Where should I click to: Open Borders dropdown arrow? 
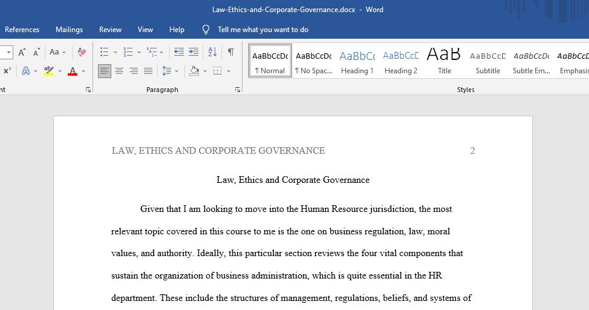pos(229,71)
